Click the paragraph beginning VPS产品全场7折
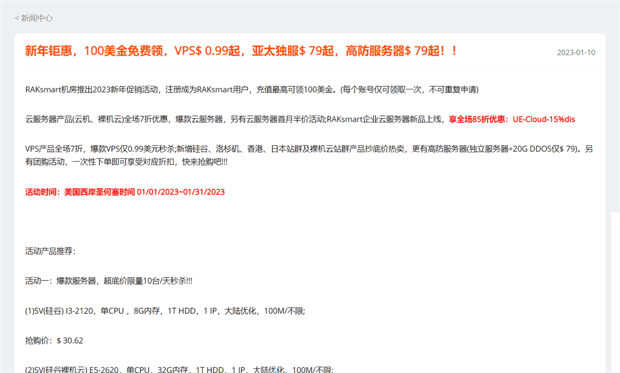 coord(309,156)
